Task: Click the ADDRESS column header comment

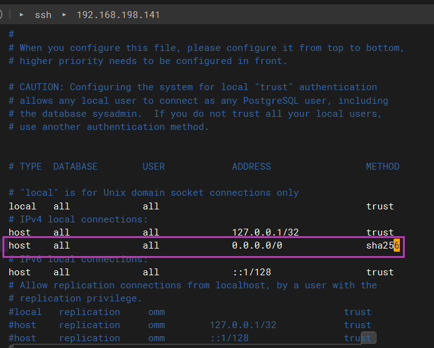Action: click(251, 167)
